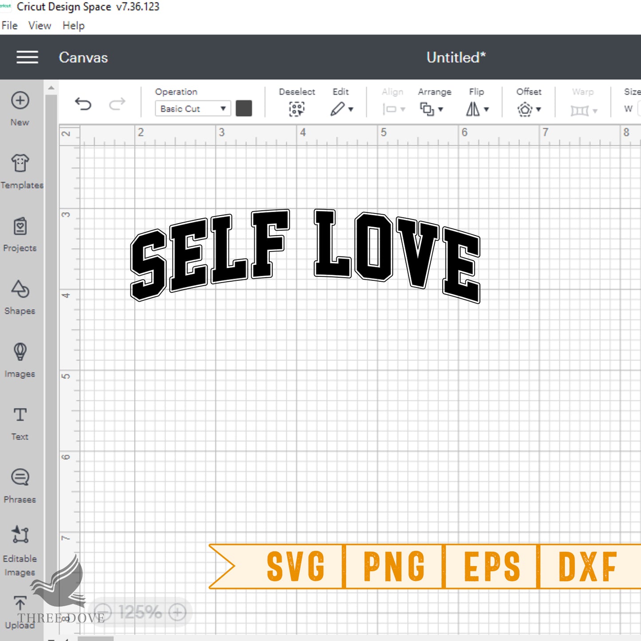The height and width of the screenshot is (641, 641).
Task: Click the 125% zoom level
Action: [140, 613]
